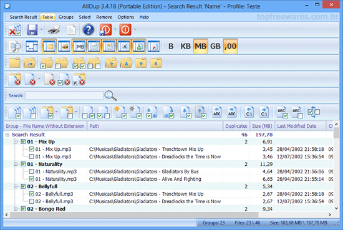The image size is (343, 230).
Task: Click the table layout grid icon
Action: [x=32, y=46]
